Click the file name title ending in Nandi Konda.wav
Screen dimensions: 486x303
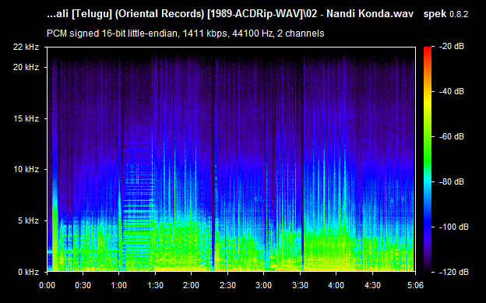point(231,14)
